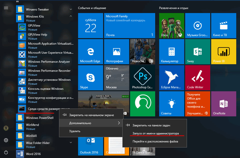The width and height of the screenshot is (240, 158).
Task: Open the Minecraft store tile
Action: pos(104,100)
